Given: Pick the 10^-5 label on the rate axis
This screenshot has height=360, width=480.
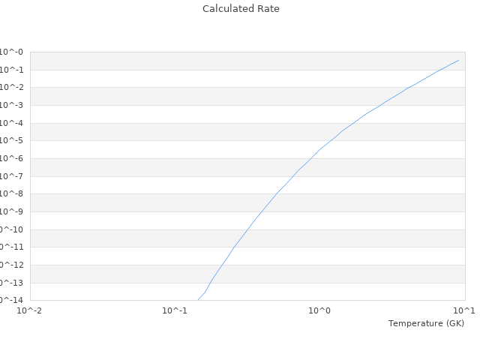Looking at the screenshot, I should (12, 141).
